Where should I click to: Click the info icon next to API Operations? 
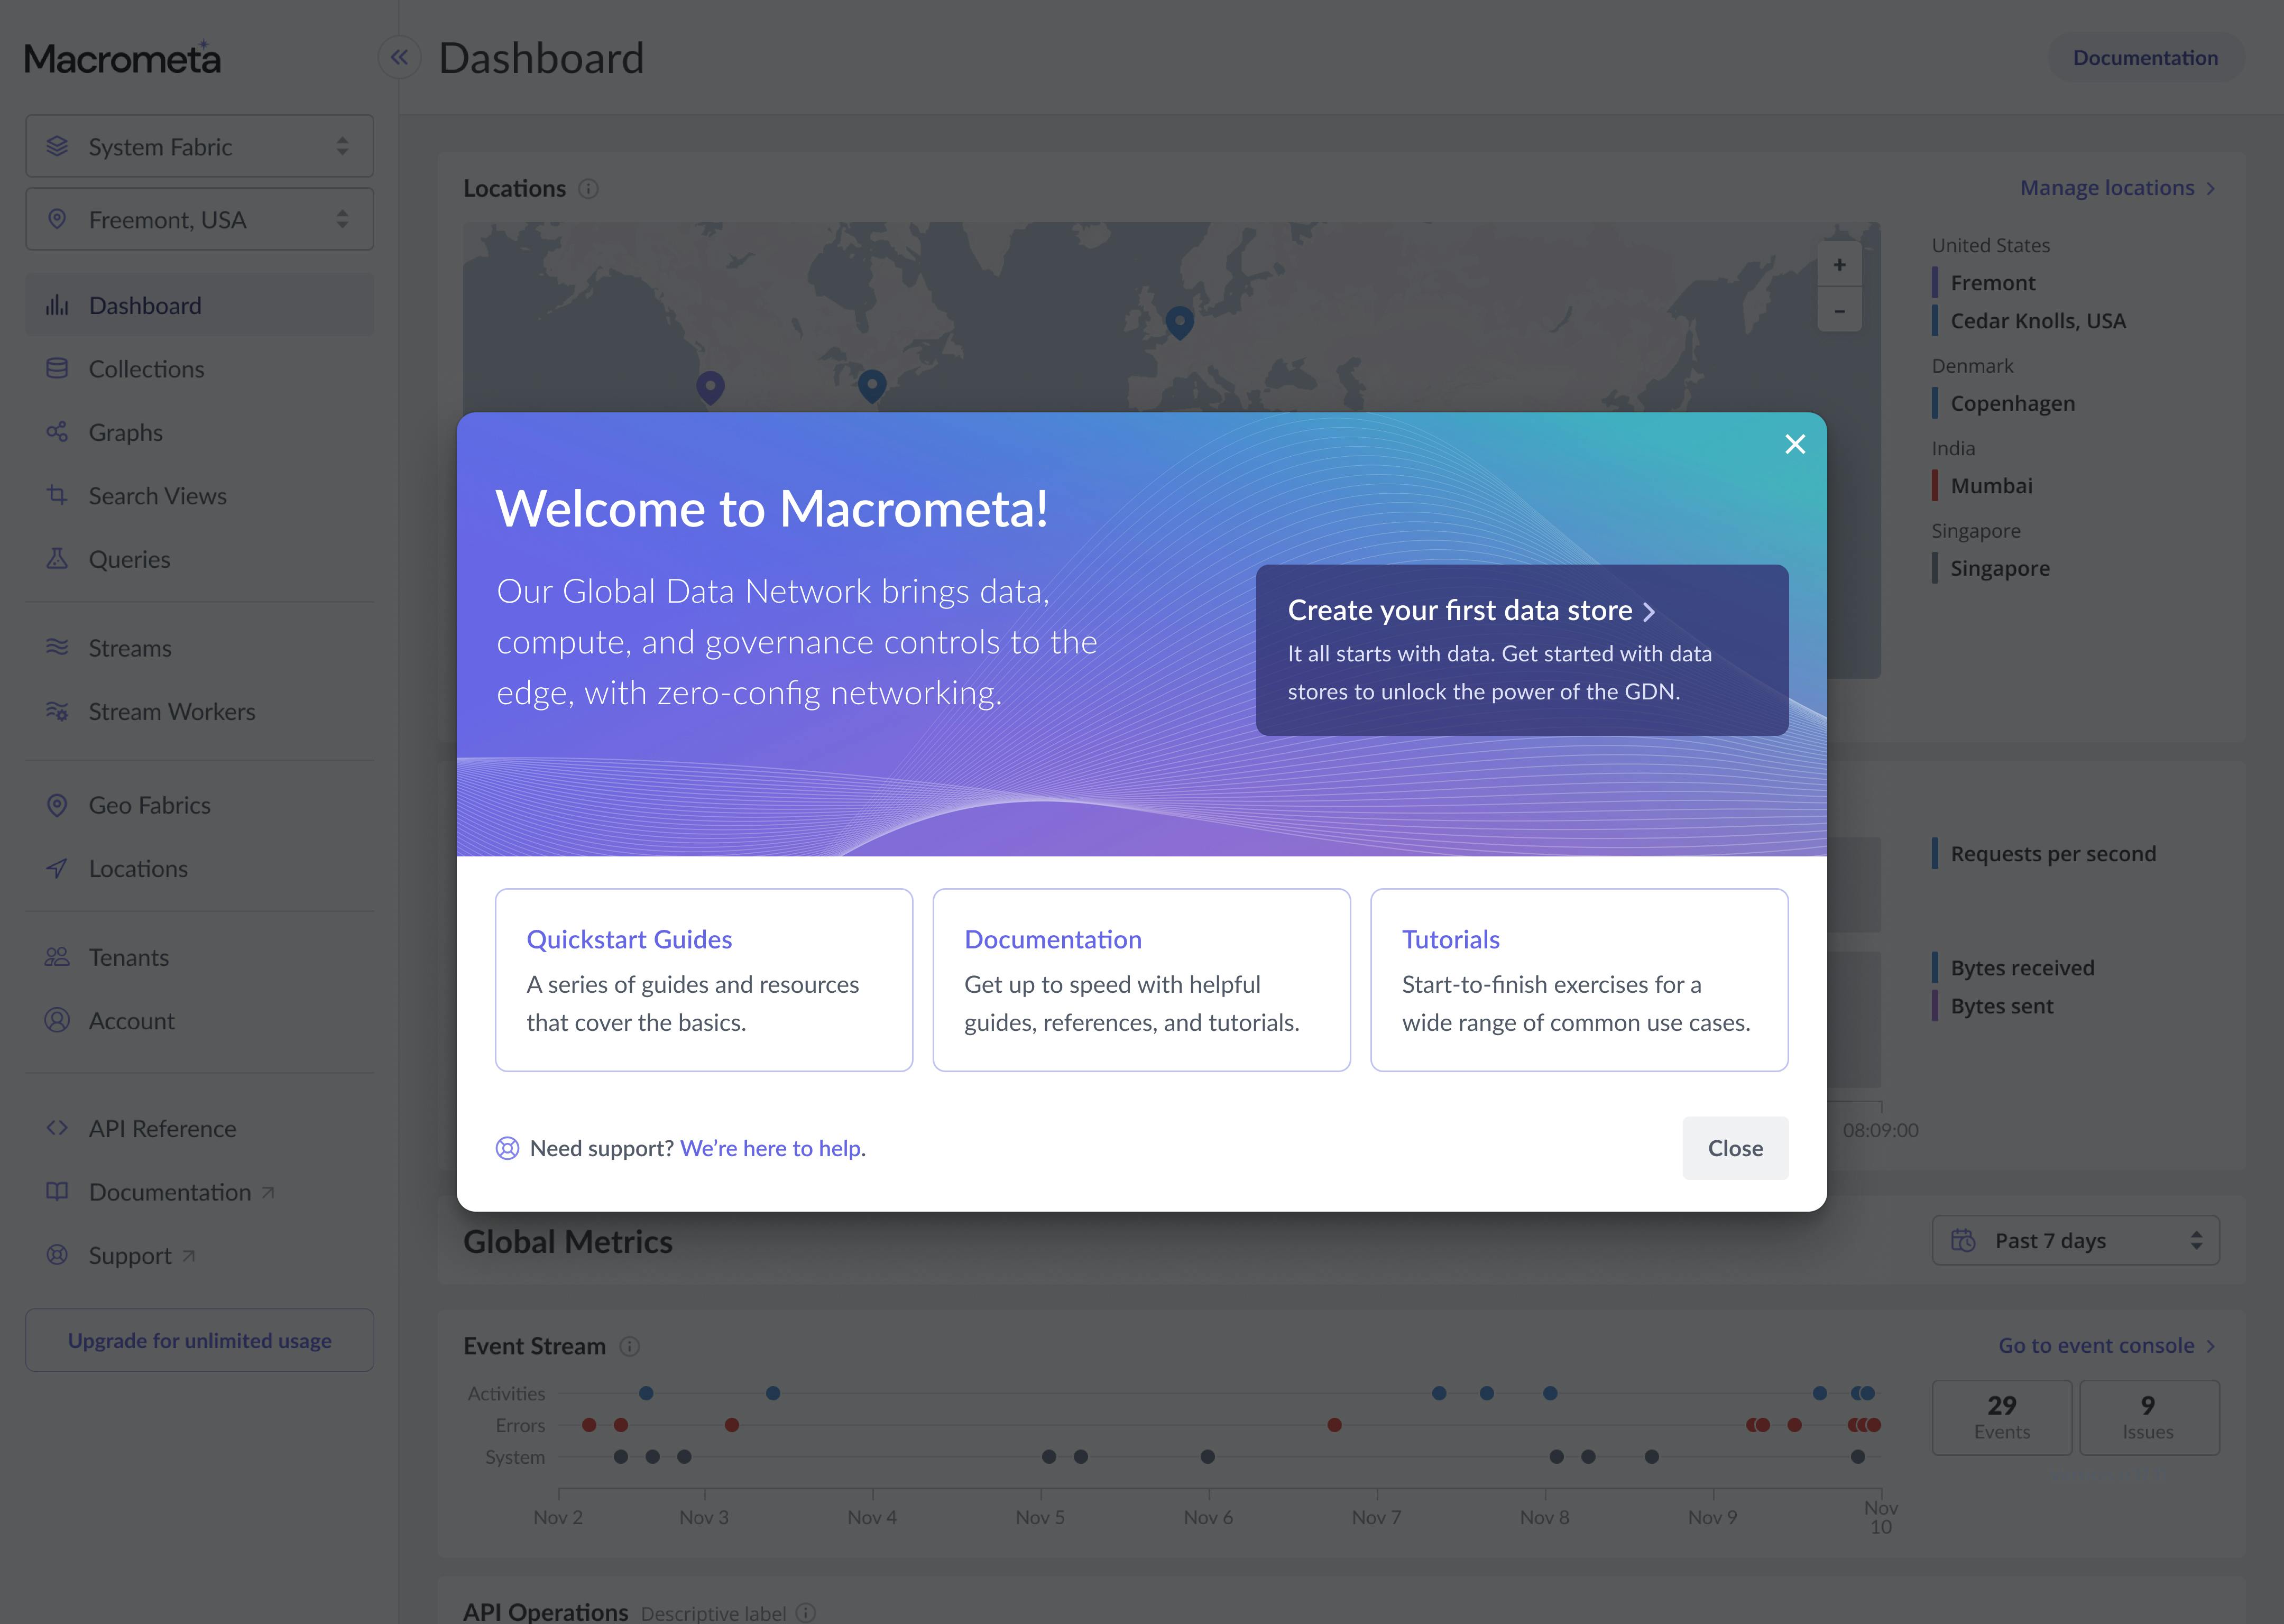coord(806,1613)
